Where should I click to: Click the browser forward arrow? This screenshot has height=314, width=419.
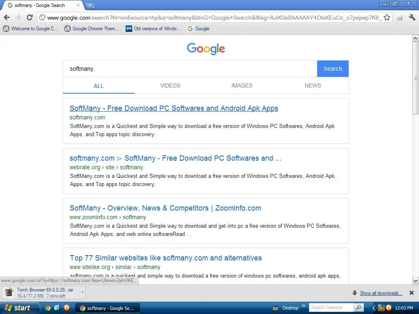pyautogui.click(x=18, y=18)
